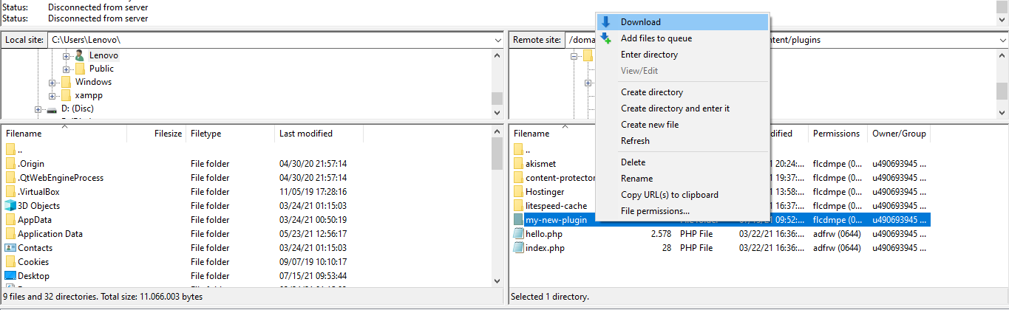The width and height of the screenshot is (1009, 310).
Task: Sort remote files by Permissions column
Action: [x=836, y=134]
